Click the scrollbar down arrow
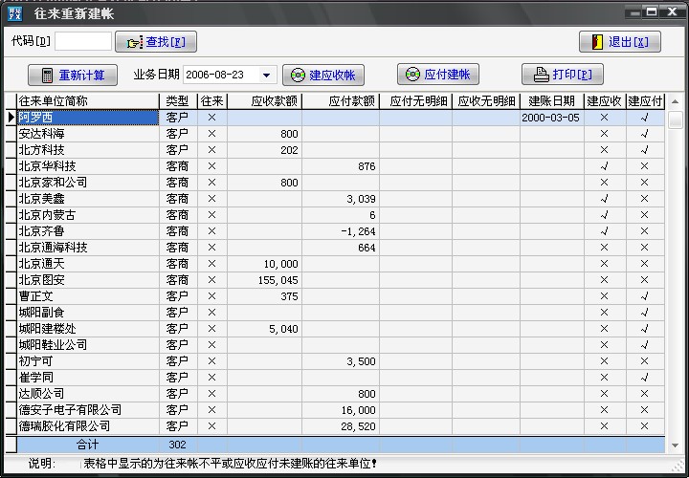Viewport: 689px width, 478px height. coord(676,445)
